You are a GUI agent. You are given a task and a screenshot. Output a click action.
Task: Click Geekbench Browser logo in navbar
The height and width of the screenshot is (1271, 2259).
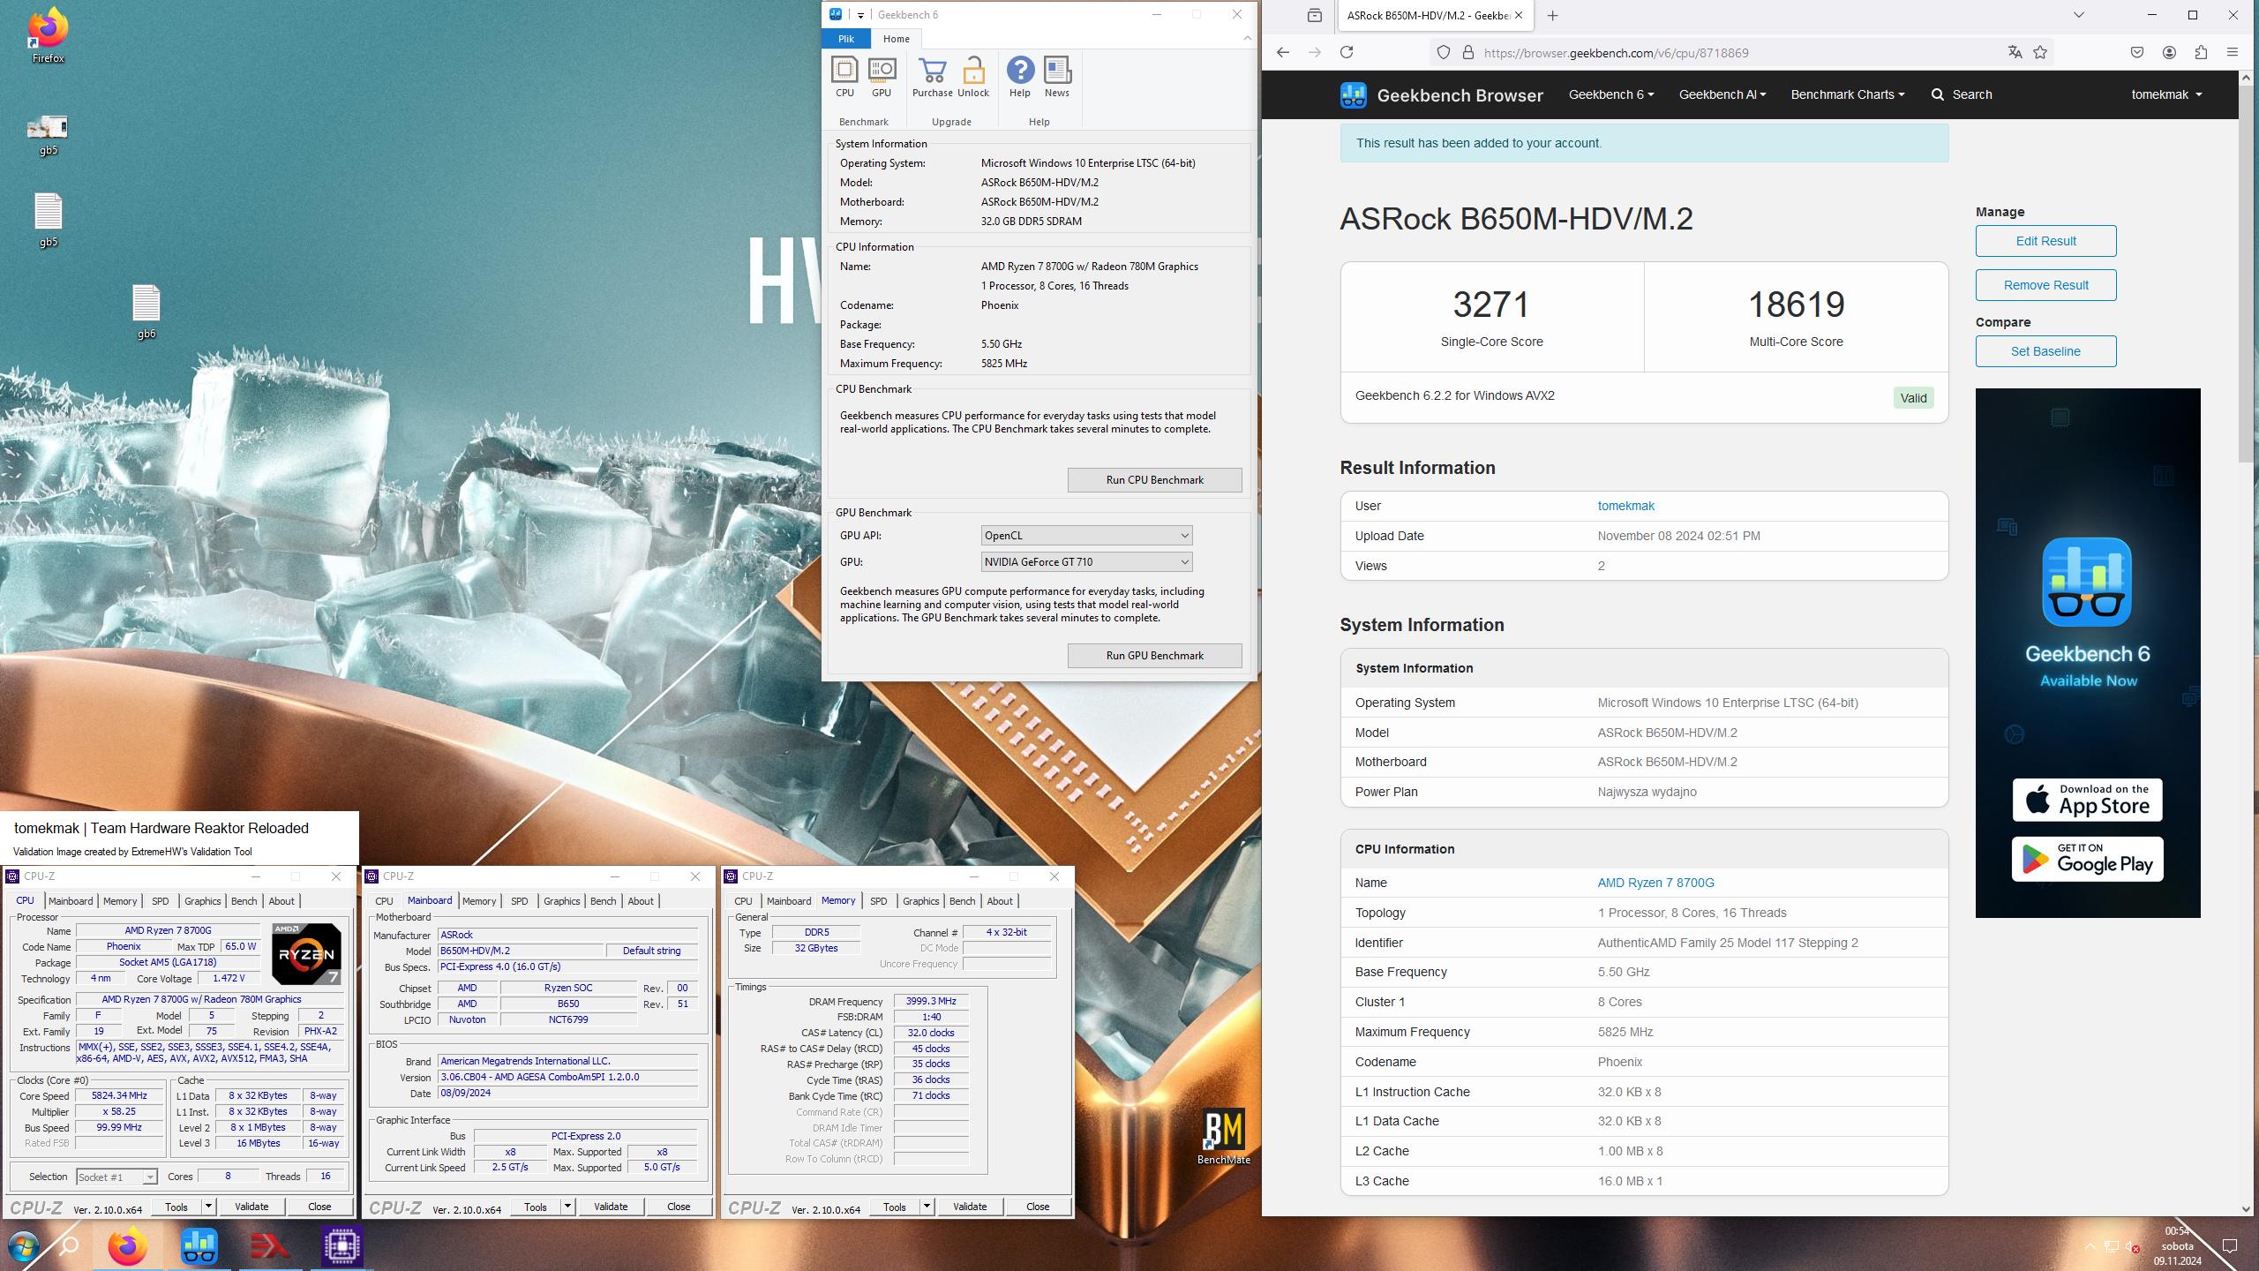[x=1441, y=95]
